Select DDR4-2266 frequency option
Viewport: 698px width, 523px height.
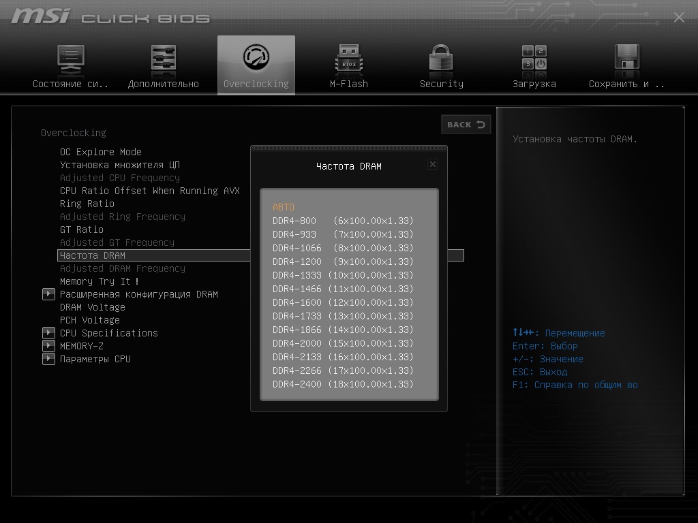point(344,371)
